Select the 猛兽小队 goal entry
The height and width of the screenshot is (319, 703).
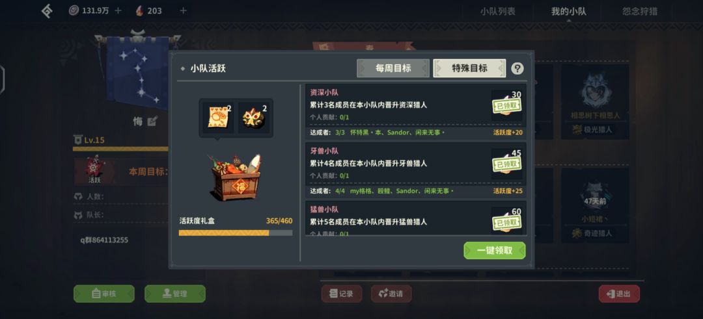coord(415,218)
